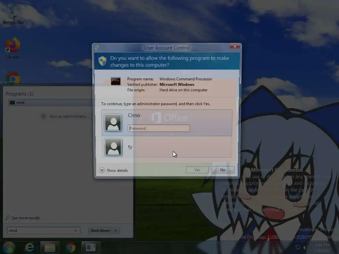Click the Password input field
The width and height of the screenshot is (339, 254).
tap(159, 128)
